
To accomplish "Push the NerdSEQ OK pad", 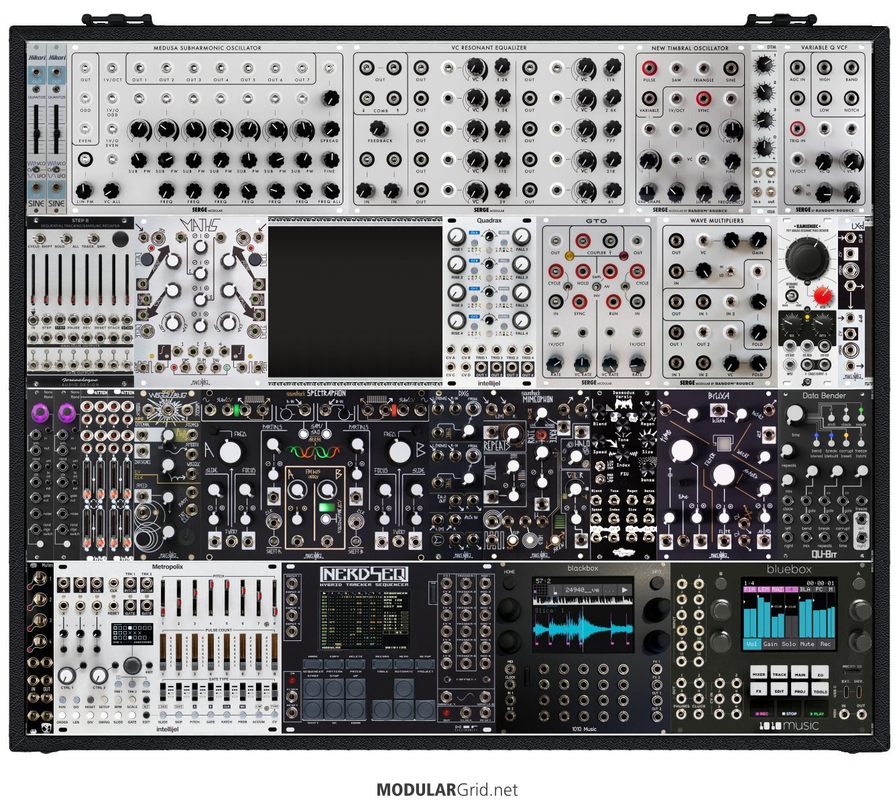I will 335,709.
